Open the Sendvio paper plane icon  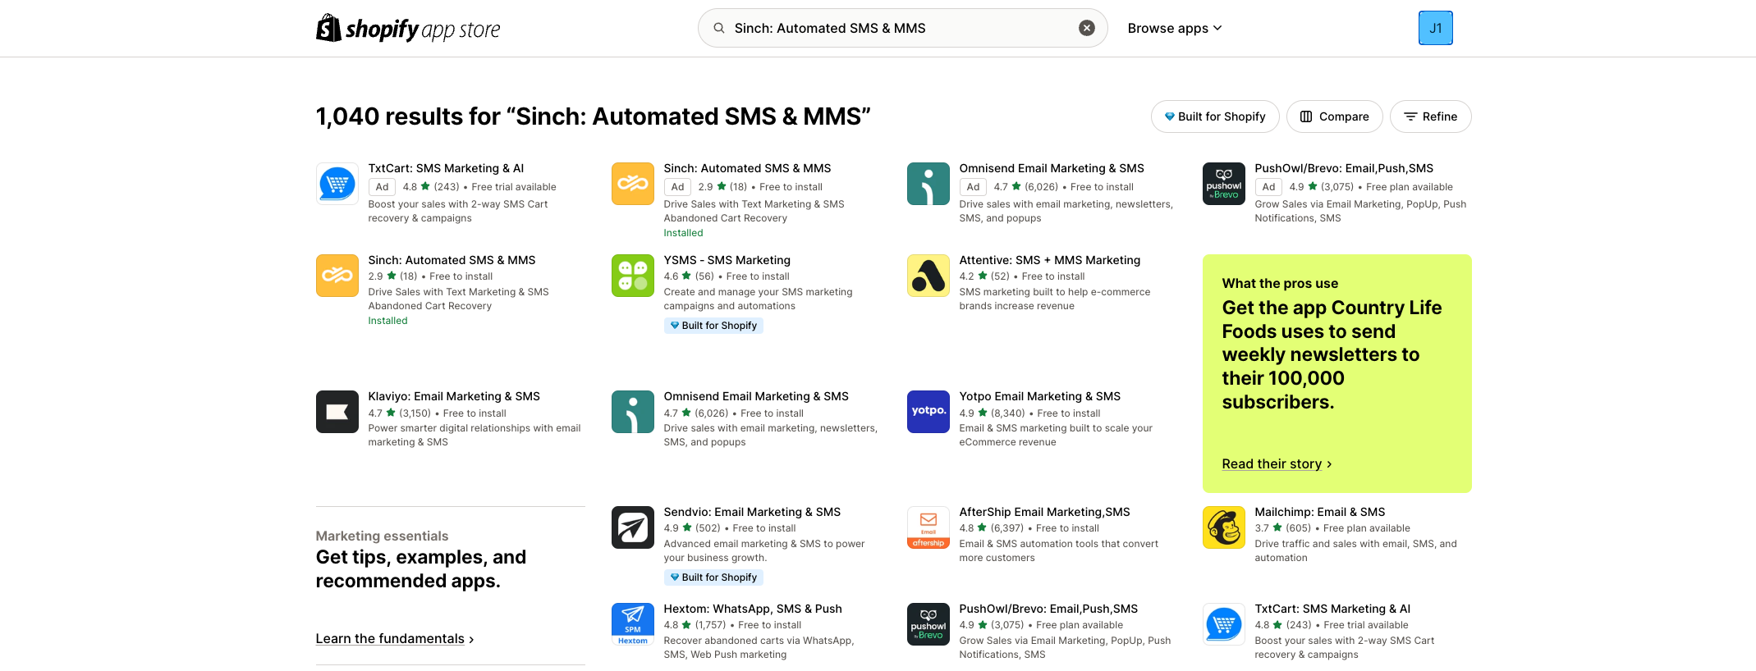coord(633,527)
